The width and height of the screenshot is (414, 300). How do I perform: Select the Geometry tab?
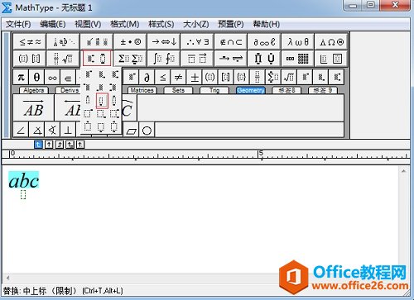pos(251,90)
